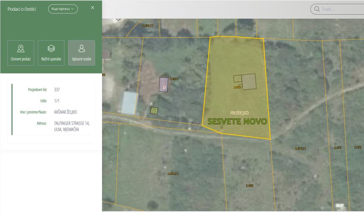The width and height of the screenshot is (364, 212).
Task: Select the Upisane osobe tab
Action: [82, 53]
